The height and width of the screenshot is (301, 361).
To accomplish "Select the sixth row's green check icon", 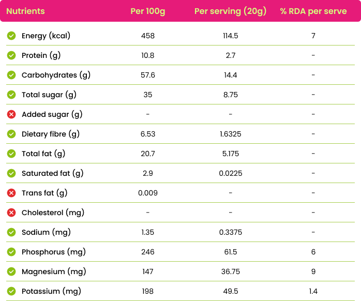I will tap(11, 134).
